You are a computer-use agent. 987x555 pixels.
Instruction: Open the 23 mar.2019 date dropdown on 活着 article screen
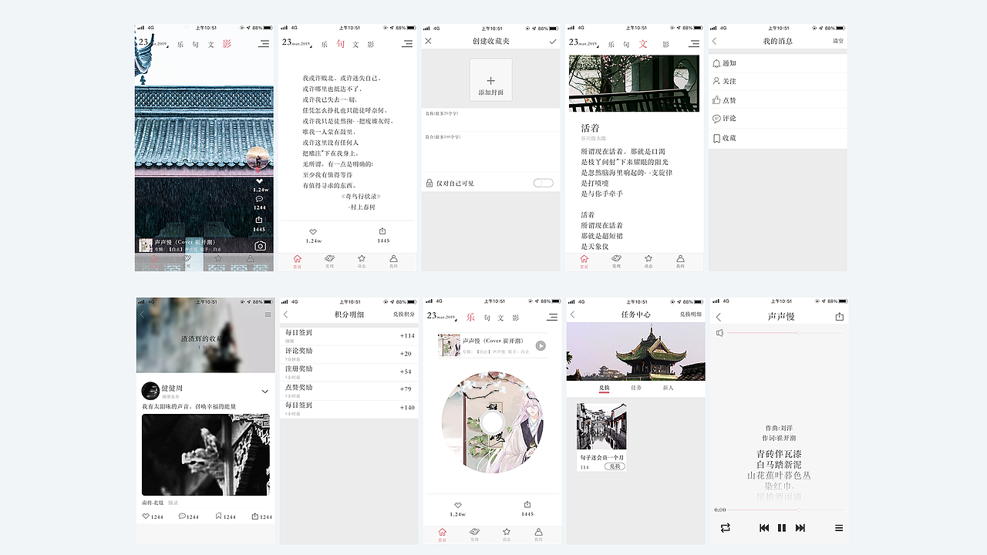click(584, 43)
